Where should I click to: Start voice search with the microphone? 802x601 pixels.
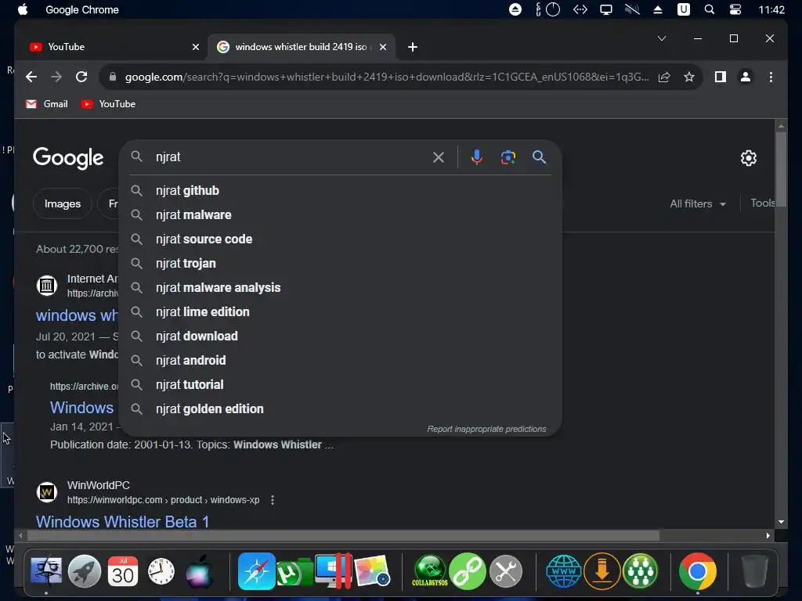point(477,157)
